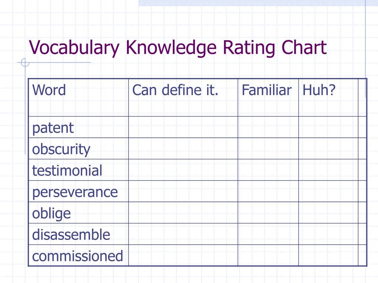Click the word 'perseverance' in the table

point(75,192)
